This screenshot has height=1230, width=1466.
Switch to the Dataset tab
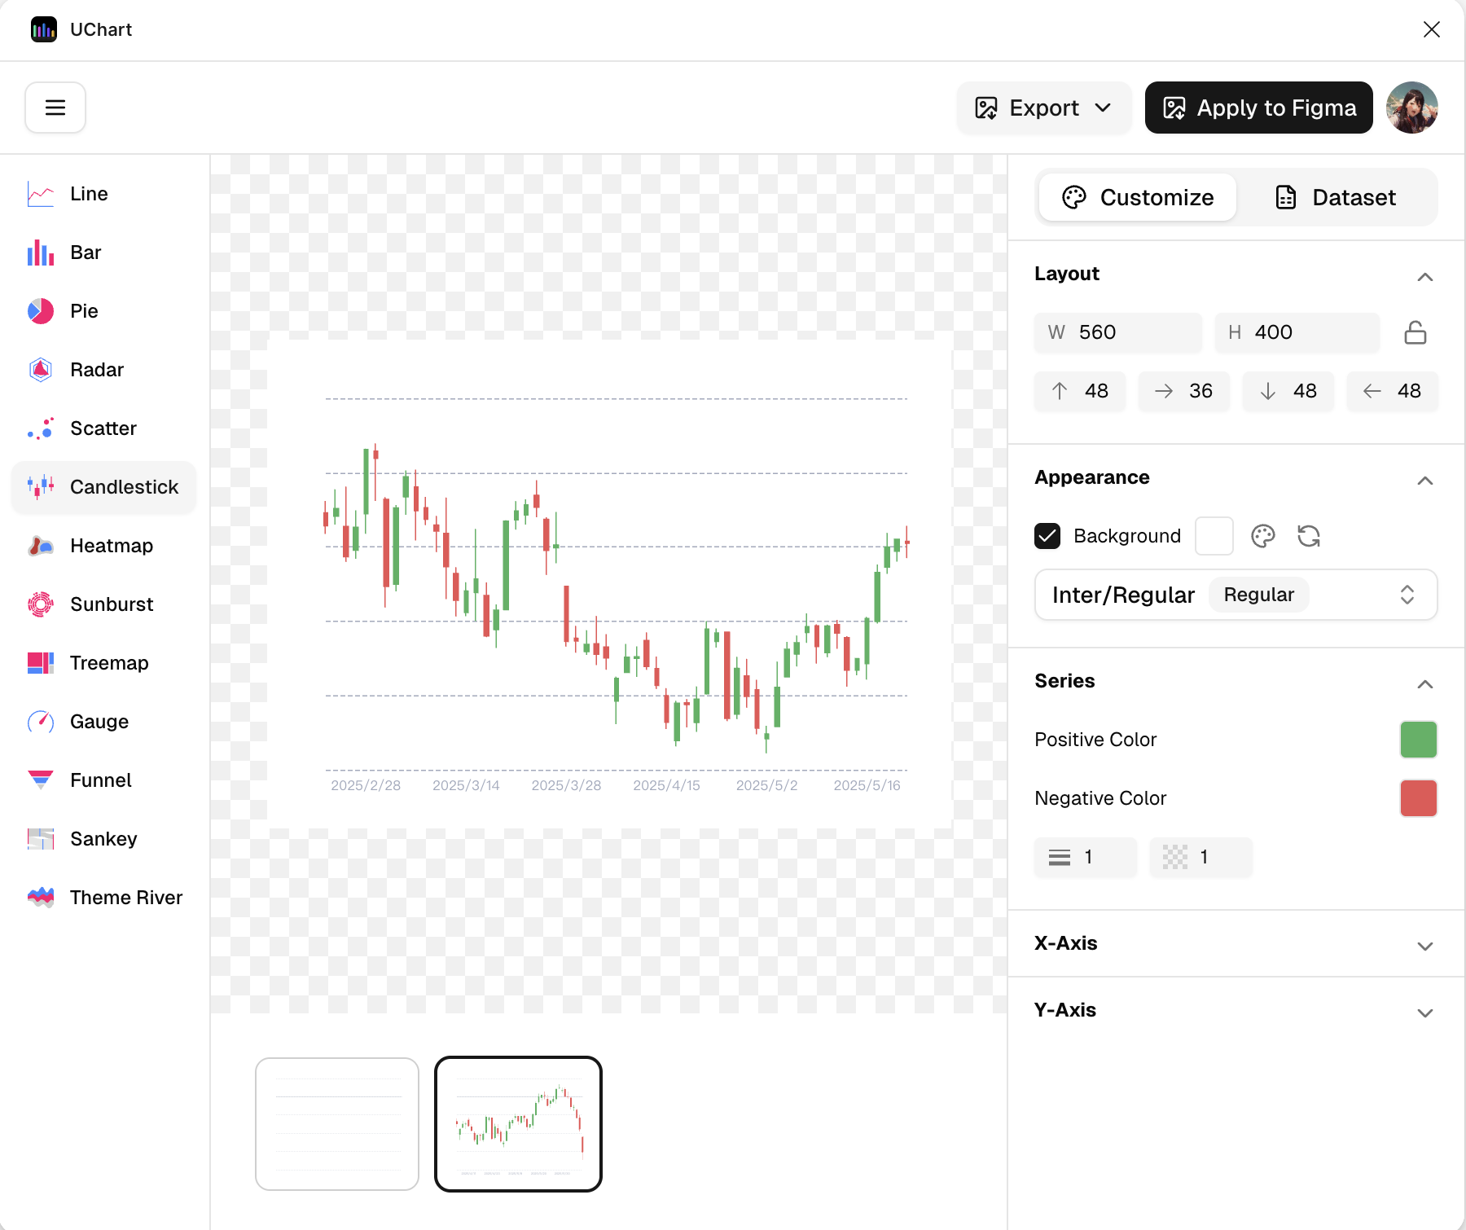click(1336, 197)
